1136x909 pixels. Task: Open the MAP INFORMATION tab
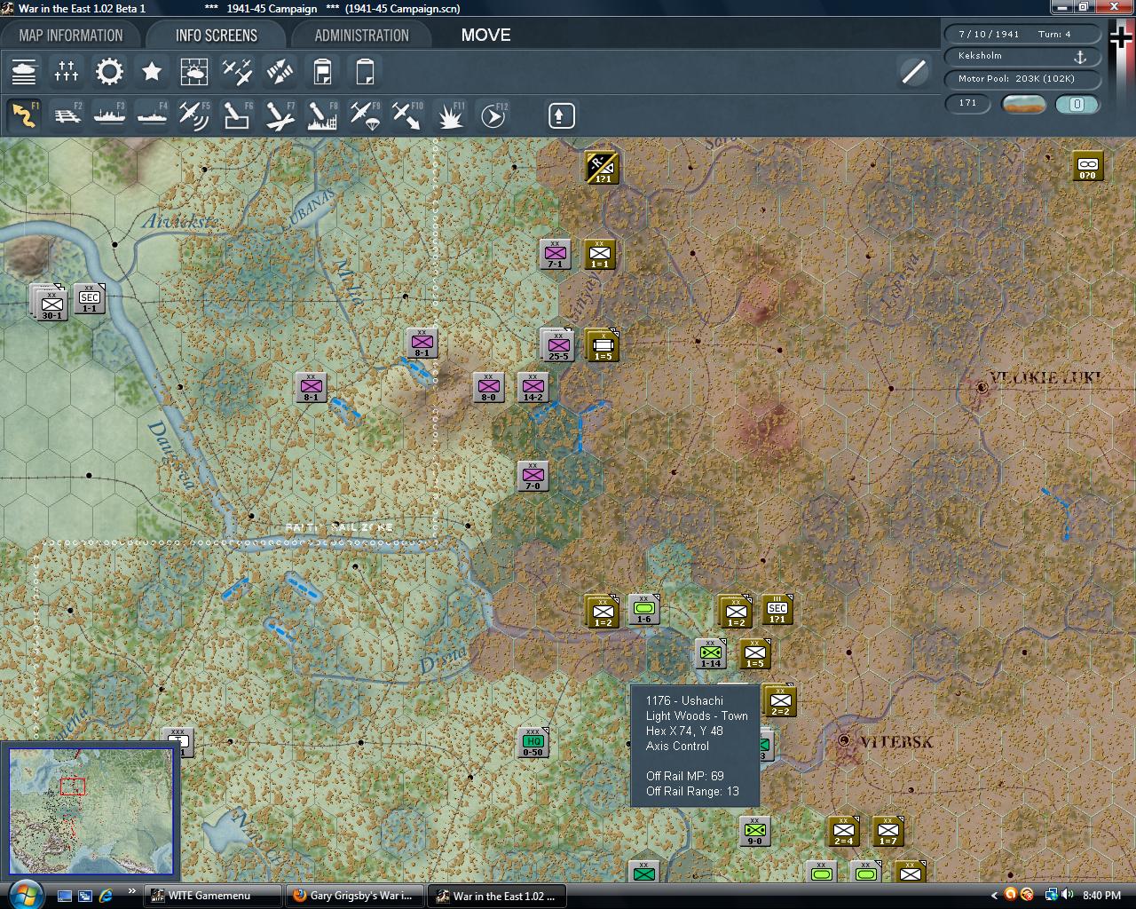71,36
